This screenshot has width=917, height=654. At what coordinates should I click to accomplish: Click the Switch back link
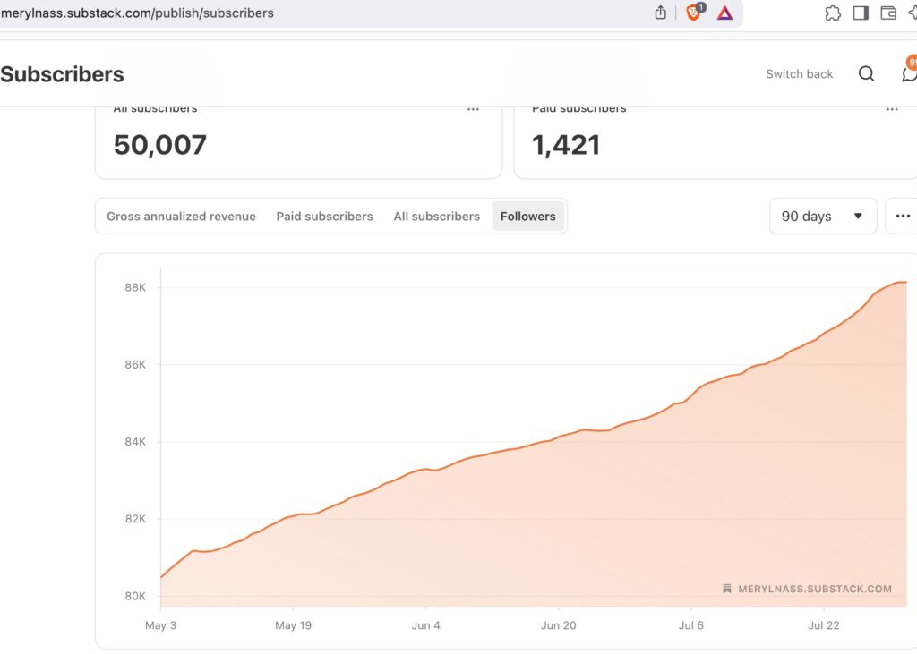coord(799,74)
